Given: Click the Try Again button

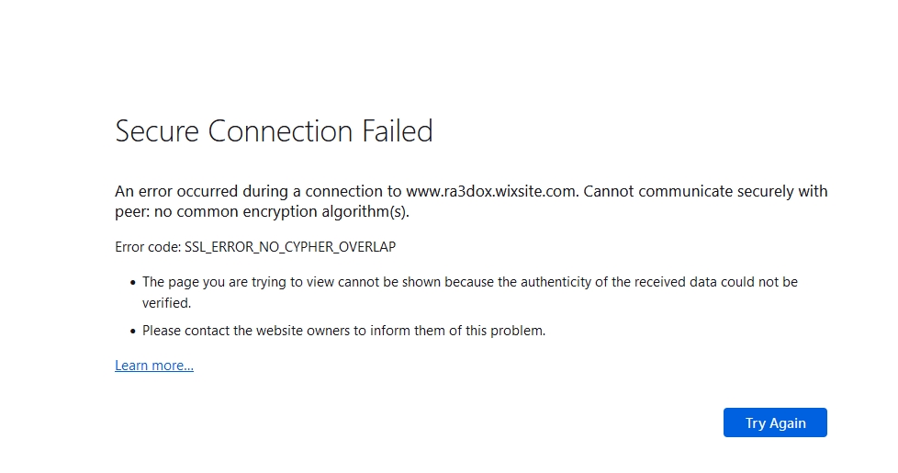Looking at the screenshot, I should point(775,422).
